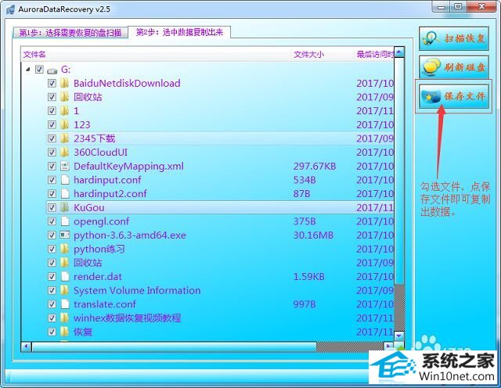Screen dimensions: 501x388
Task: Uncheck the G: drive checkbox
Action: coord(39,69)
